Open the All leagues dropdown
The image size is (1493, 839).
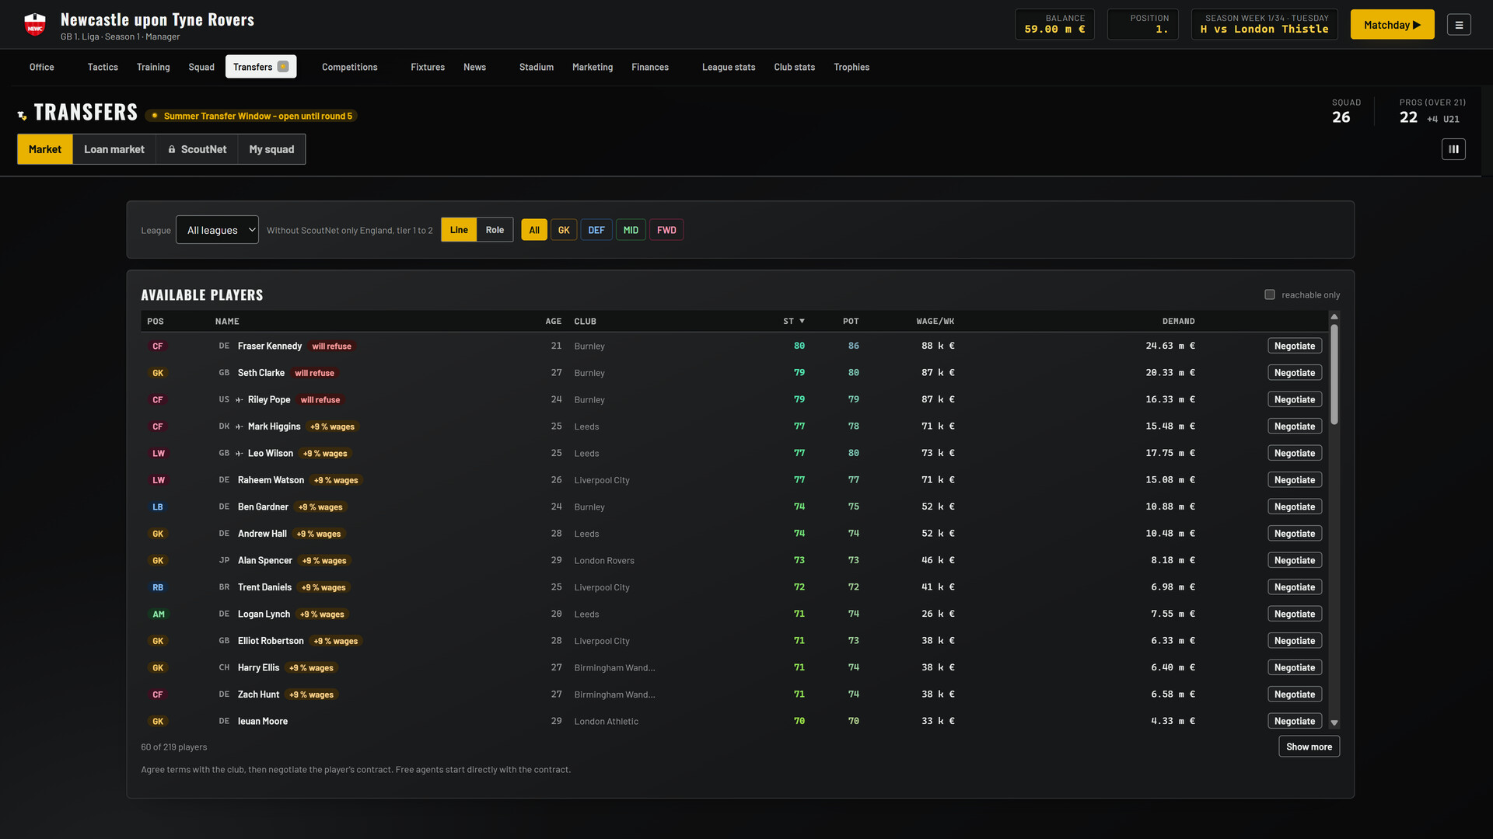pos(217,230)
